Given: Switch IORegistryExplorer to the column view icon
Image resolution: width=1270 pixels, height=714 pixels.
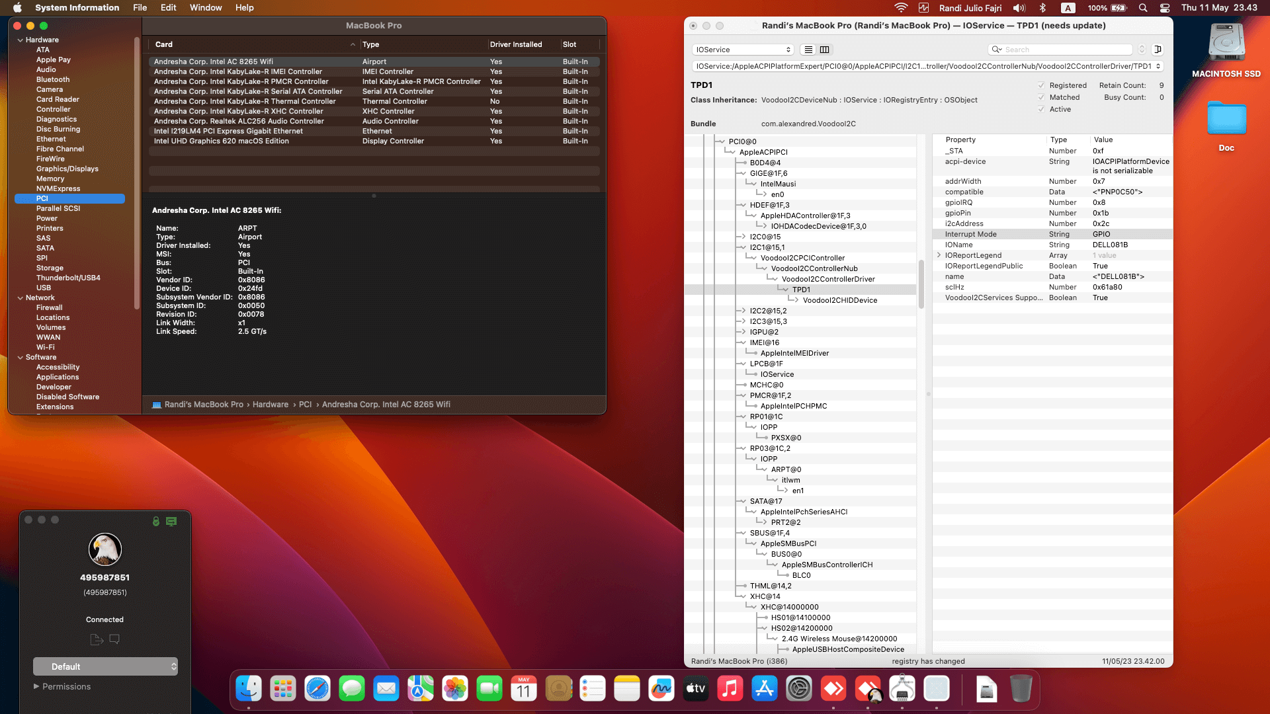Looking at the screenshot, I should tap(825, 50).
